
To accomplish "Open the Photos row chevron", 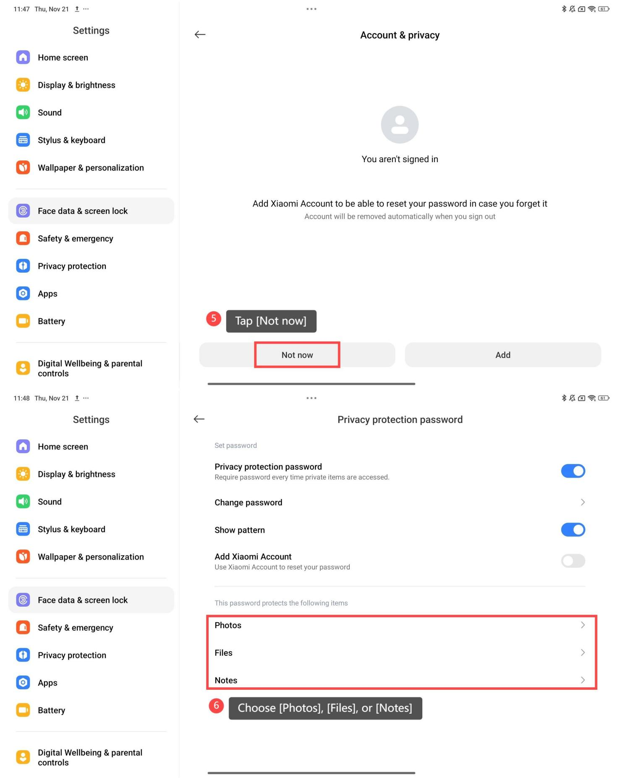I will point(583,625).
